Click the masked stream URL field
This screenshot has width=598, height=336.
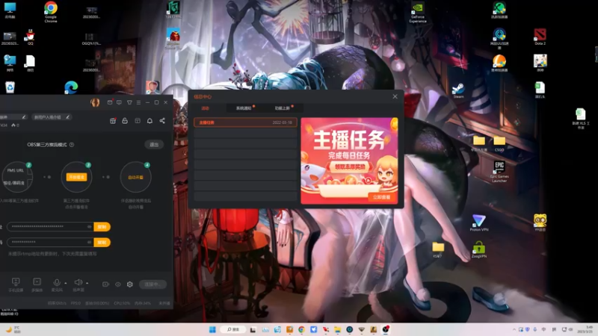coord(50,227)
